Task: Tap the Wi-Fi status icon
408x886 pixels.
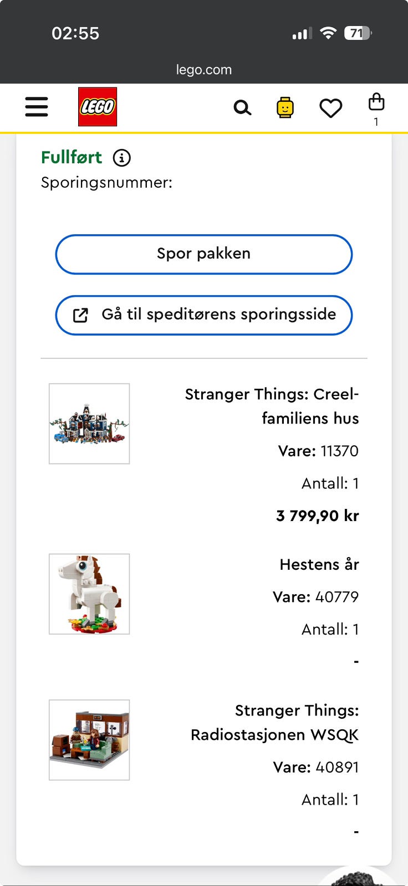Action: pos(328,33)
